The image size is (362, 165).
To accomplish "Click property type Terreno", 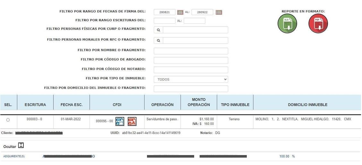I will [234, 119].
